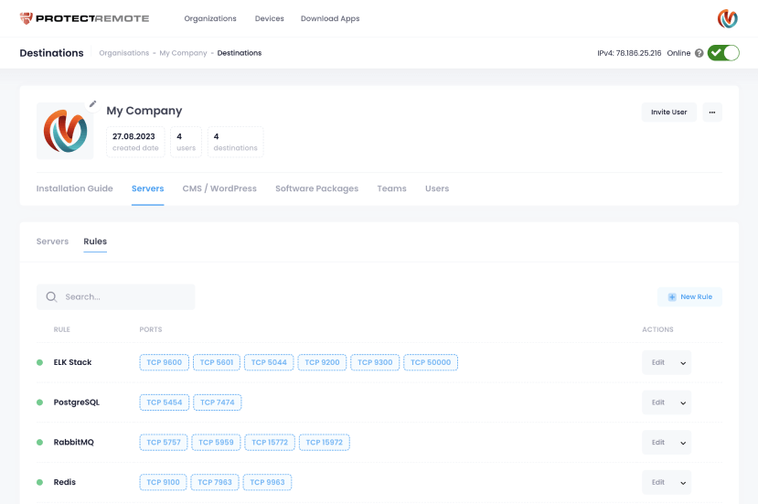
Task: Click the My Company logo image
Action: click(x=65, y=131)
